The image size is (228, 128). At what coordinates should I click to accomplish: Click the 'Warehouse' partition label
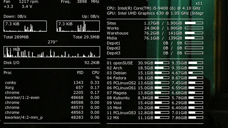(118, 33)
